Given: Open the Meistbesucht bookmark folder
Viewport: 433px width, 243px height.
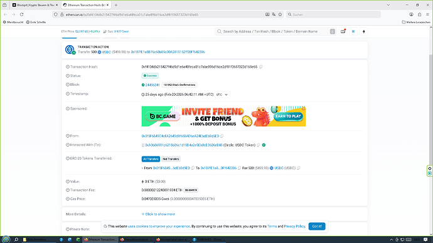Looking at the screenshot, I should point(13,22).
